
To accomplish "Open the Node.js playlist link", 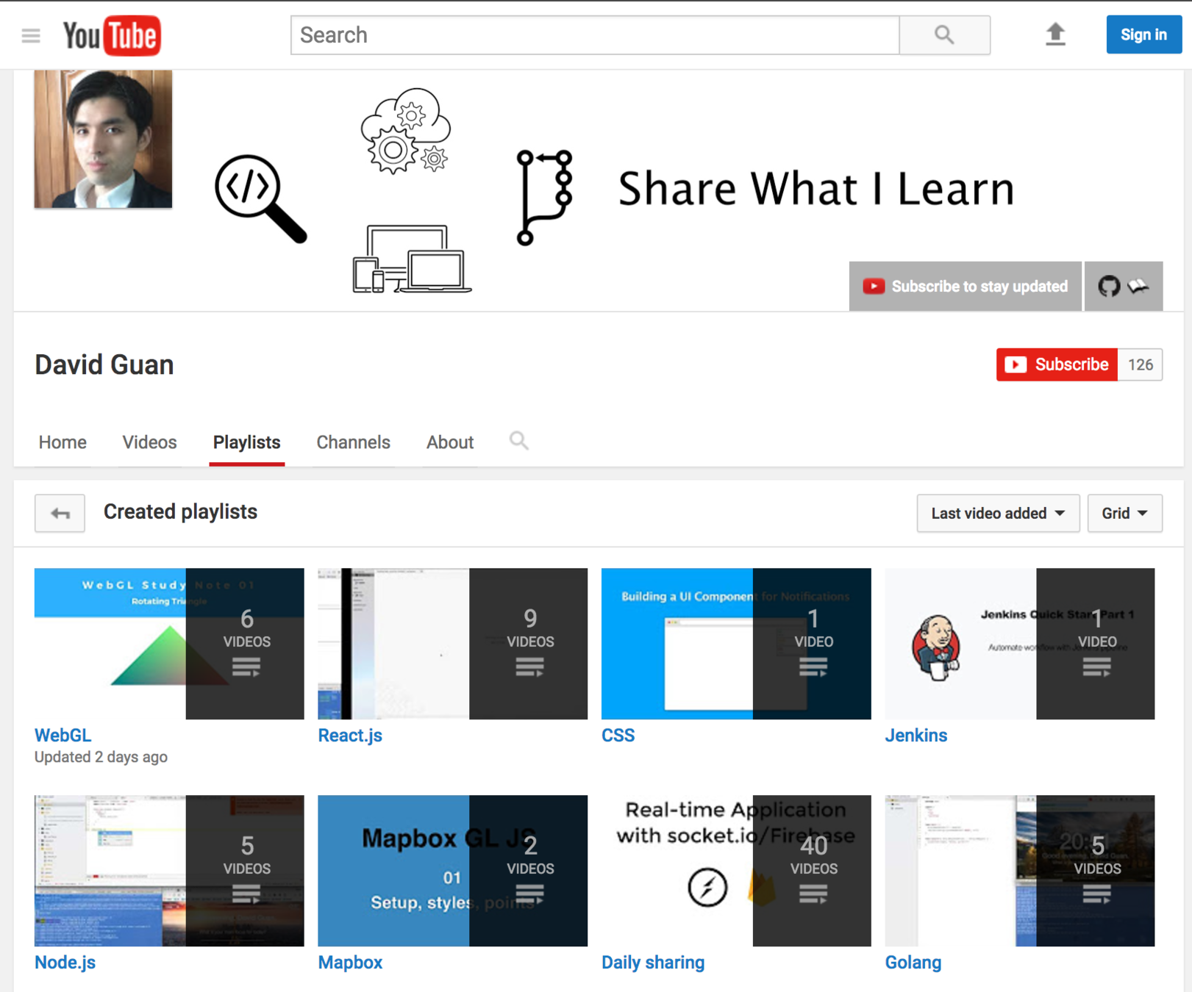I will point(65,962).
